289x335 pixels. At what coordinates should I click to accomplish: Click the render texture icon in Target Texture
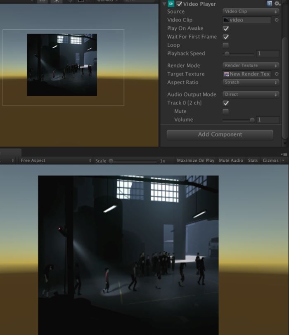(x=226, y=74)
